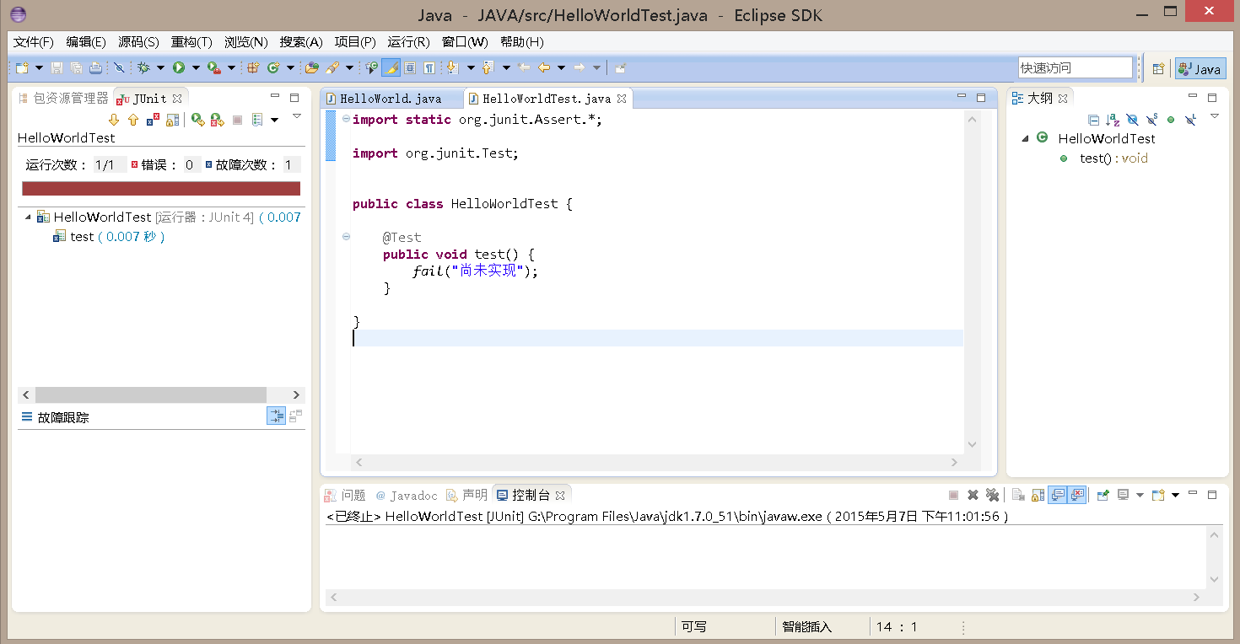This screenshot has height=644, width=1240.
Task: Toggle Mark Occurrences highlighter button
Action: (390, 67)
